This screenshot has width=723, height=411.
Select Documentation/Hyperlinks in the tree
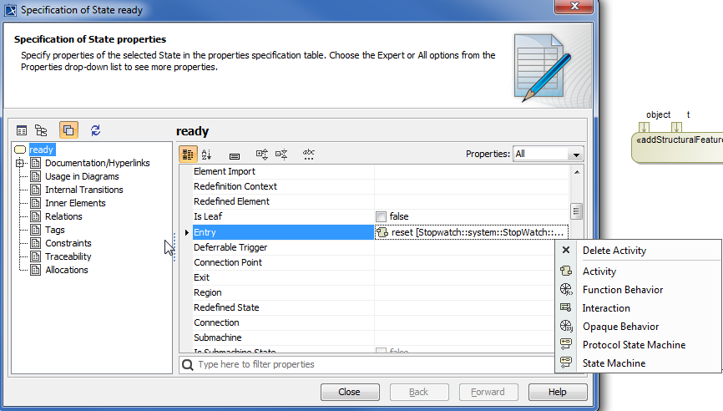98,163
